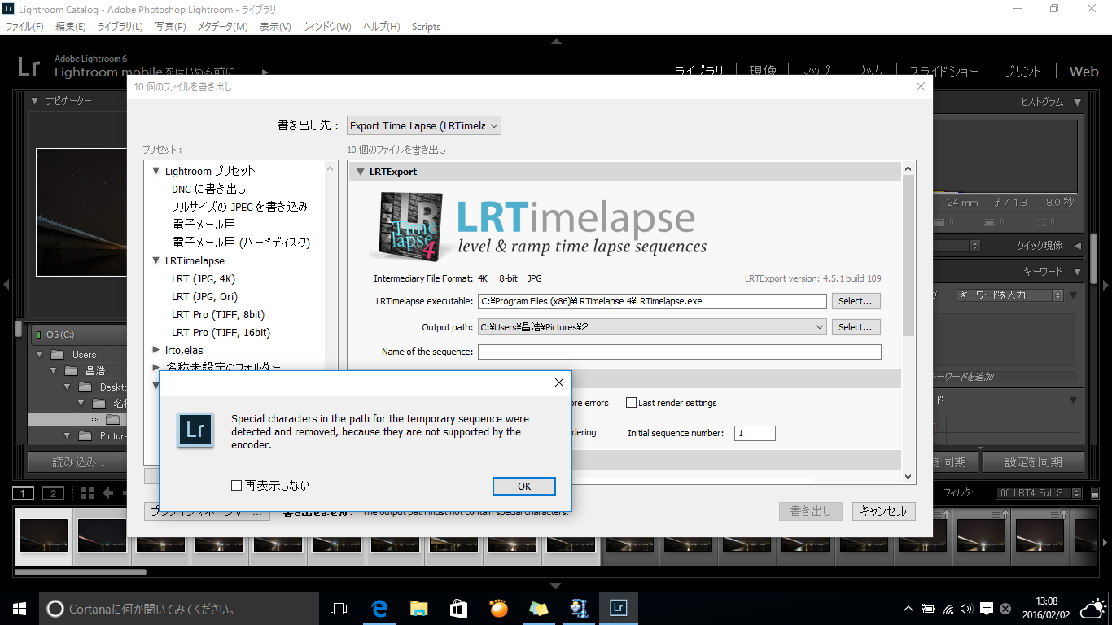Click the Lightroom mobile arrow in identity plate
Viewport: 1112px width, 625px height.
265,72
